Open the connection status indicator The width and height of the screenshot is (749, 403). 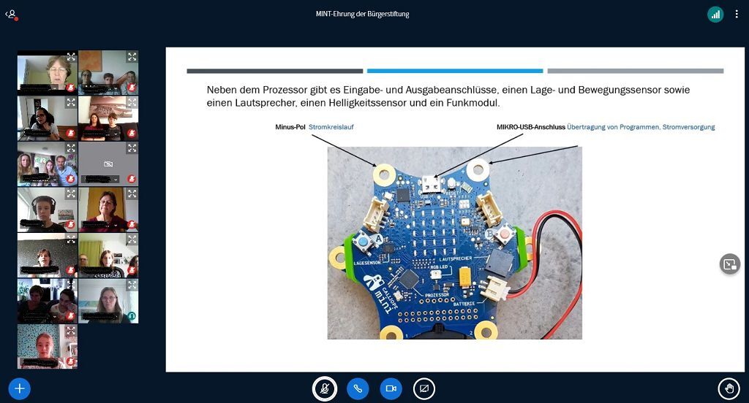point(715,14)
